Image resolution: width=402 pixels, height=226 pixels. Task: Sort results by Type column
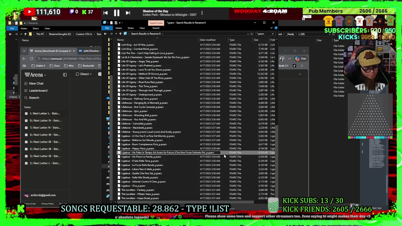coord(232,40)
